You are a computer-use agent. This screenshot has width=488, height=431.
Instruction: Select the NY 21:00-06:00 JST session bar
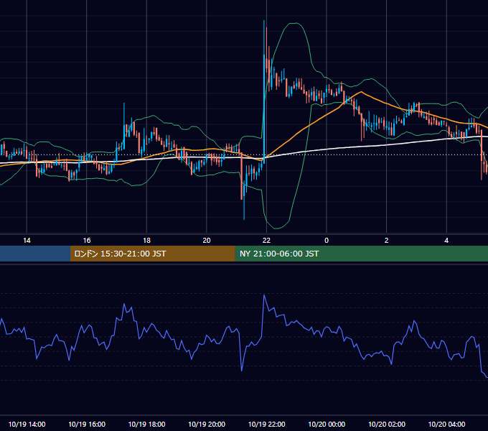click(361, 254)
